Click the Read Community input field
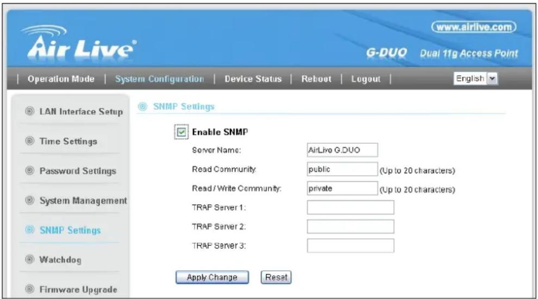The image size is (538, 299). [x=342, y=169]
